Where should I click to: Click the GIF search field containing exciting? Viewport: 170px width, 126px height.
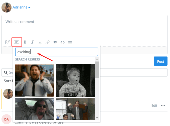click(x=56, y=52)
